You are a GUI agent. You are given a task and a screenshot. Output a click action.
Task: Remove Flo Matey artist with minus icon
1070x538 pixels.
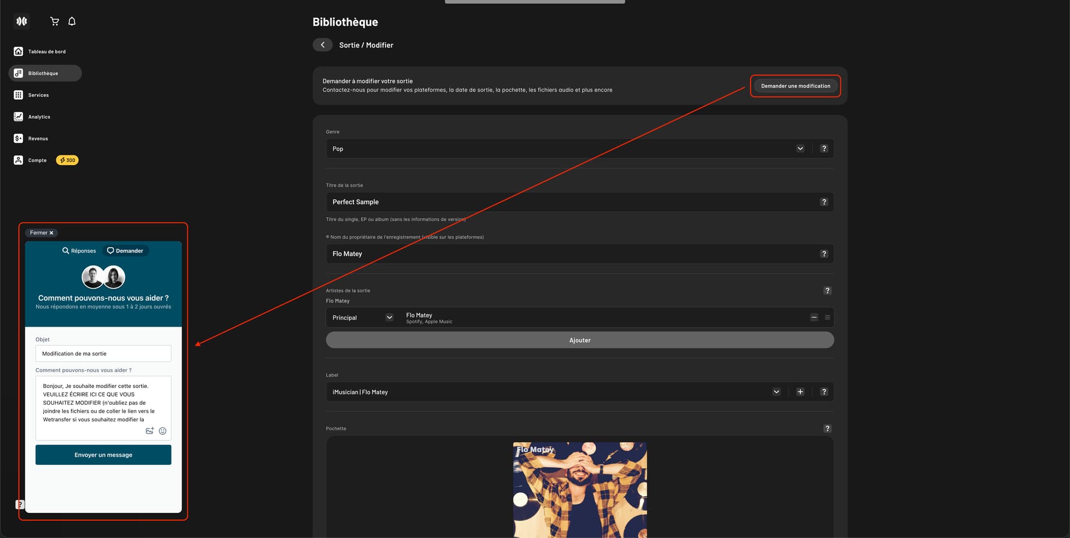coord(814,317)
